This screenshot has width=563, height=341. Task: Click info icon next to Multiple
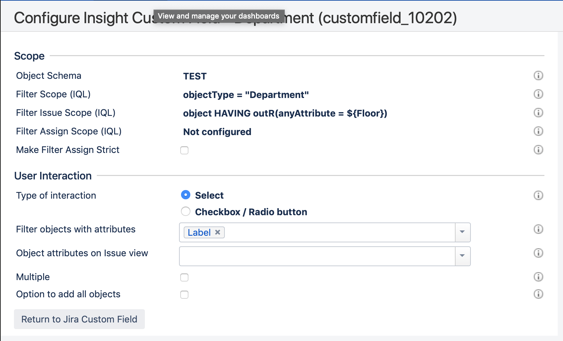click(x=538, y=277)
